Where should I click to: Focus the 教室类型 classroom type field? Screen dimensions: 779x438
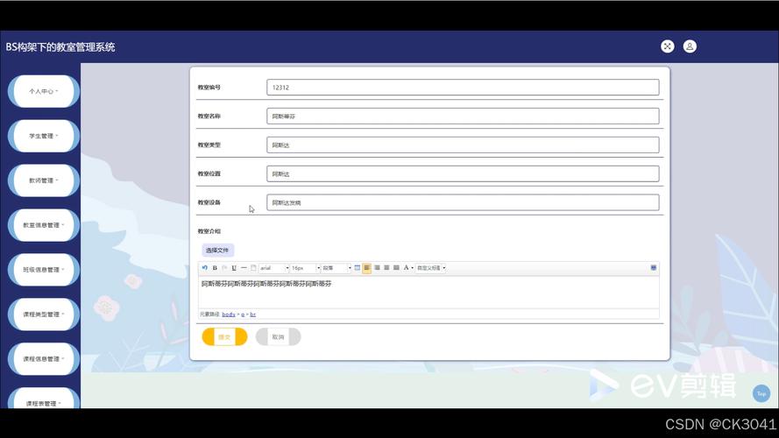coord(463,145)
